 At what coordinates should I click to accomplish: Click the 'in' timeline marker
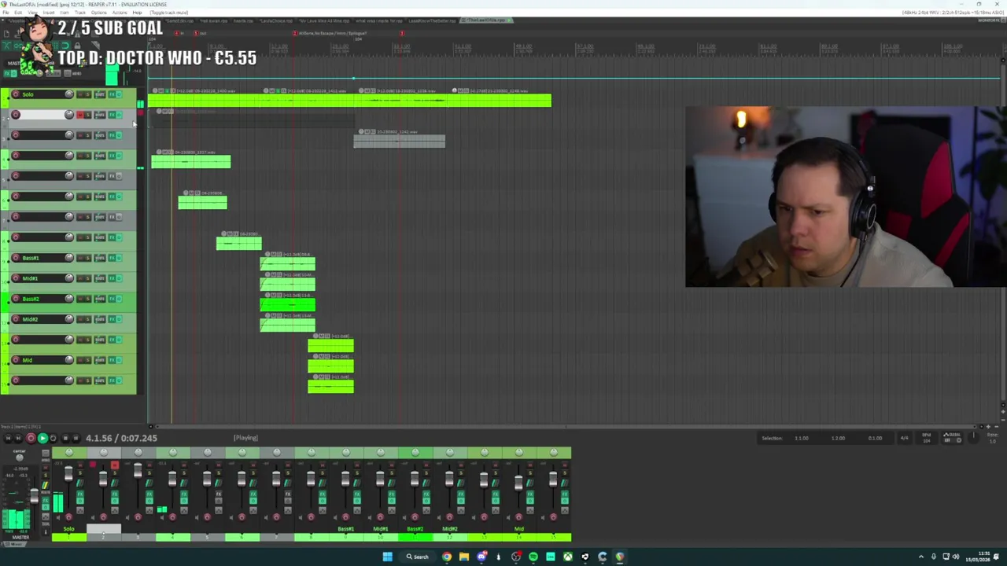[x=177, y=33]
